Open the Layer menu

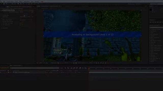[x=16, y=2]
